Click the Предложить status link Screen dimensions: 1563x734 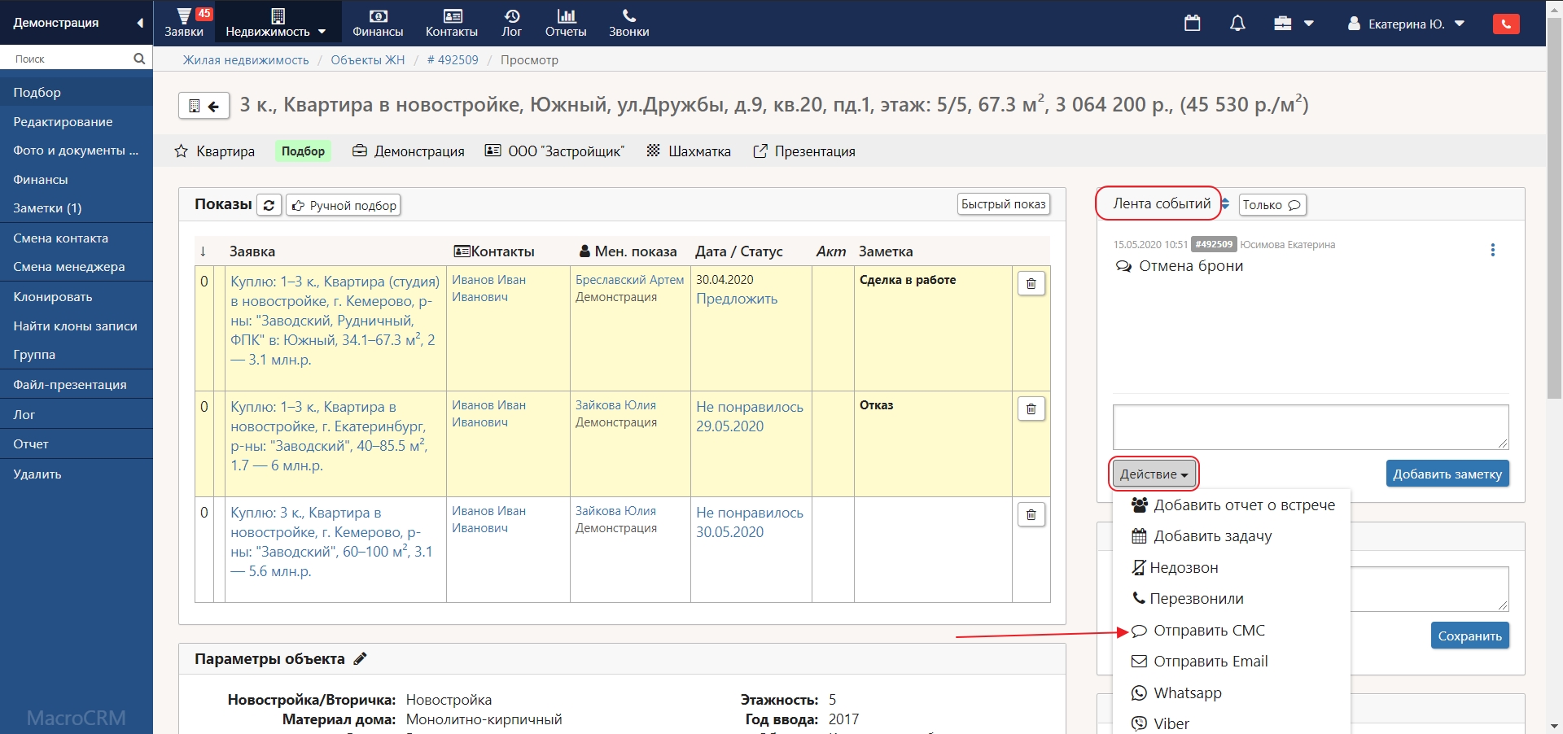coord(737,299)
